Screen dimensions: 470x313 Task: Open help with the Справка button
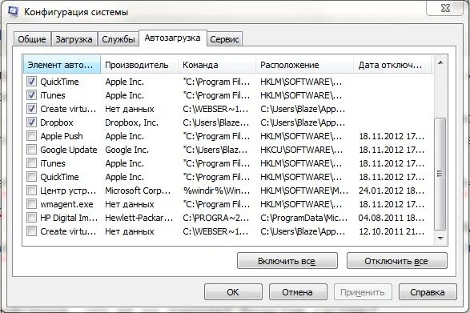[x=428, y=292]
